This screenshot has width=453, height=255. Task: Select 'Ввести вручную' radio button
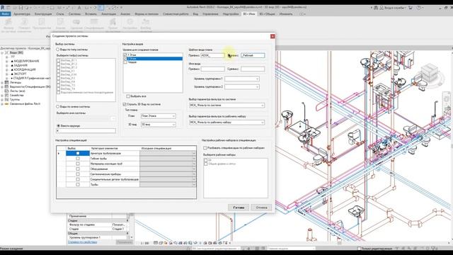58,126
